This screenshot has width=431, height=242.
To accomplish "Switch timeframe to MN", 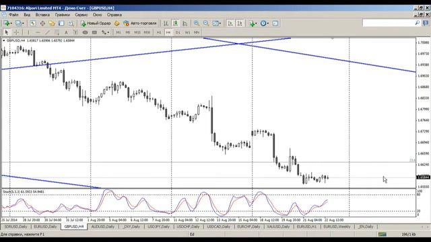I will [x=197, y=32].
